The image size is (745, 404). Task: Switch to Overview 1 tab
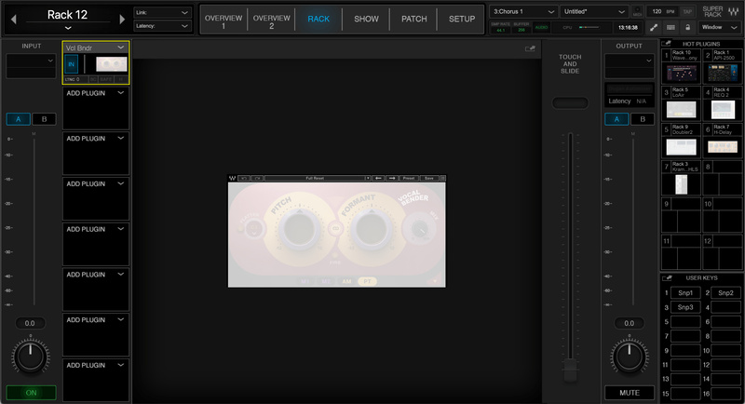click(x=223, y=21)
